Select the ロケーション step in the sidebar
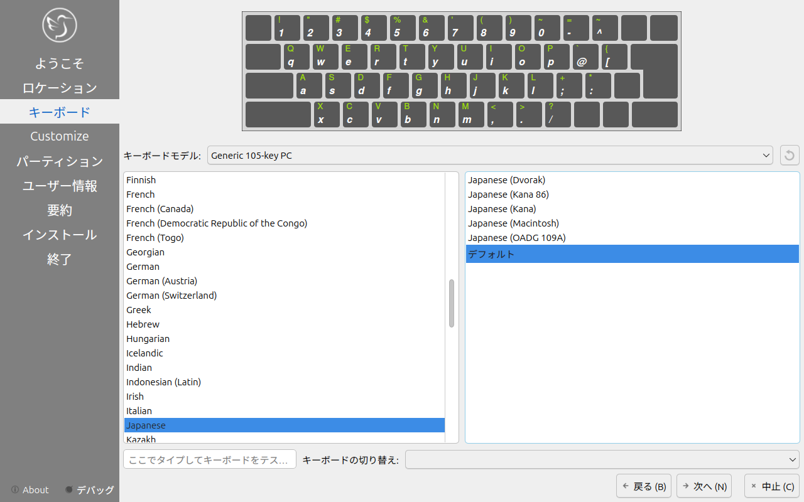This screenshot has width=804, height=502. (x=60, y=88)
